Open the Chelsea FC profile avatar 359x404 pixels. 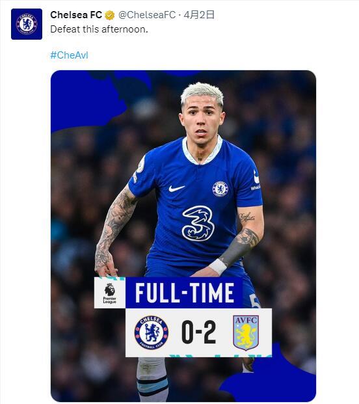27,24
